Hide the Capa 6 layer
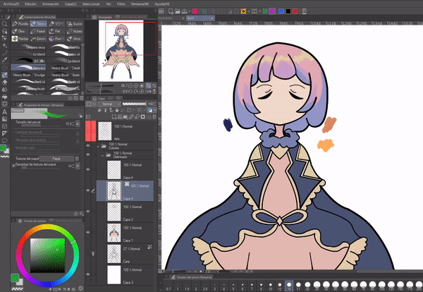423x292 pixels. pos(88,169)
